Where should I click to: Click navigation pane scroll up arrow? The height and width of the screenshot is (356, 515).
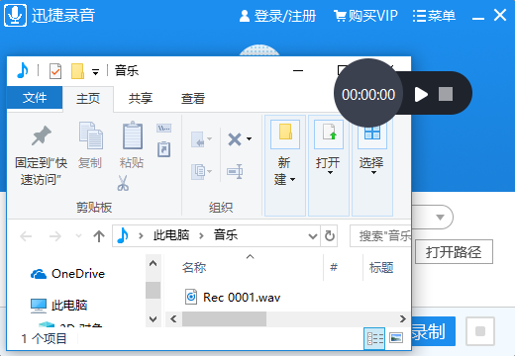click(x=153, y=263)
